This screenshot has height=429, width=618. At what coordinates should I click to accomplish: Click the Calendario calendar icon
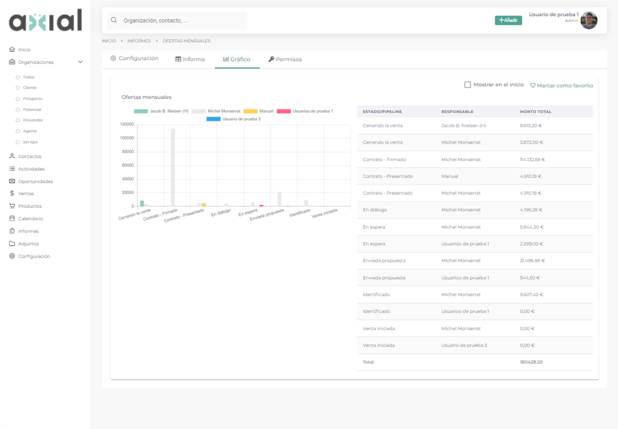click(12, 218)
